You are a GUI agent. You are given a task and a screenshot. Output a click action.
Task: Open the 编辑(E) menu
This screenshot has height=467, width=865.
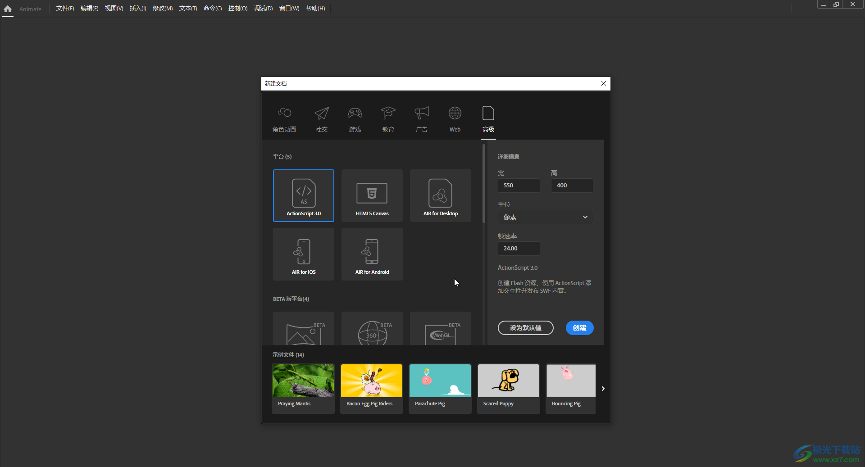tap(89, 9)
